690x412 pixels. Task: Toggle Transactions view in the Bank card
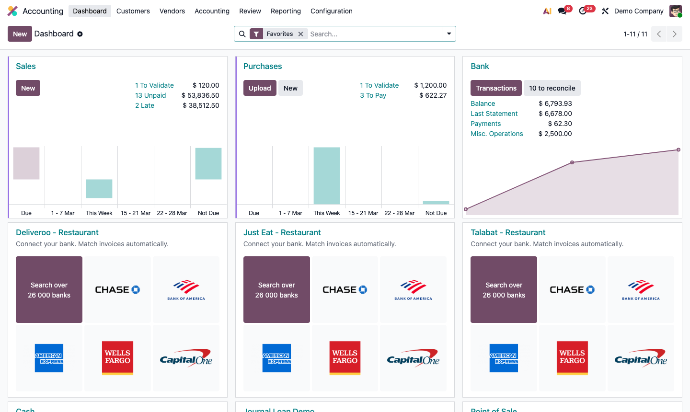496,88
